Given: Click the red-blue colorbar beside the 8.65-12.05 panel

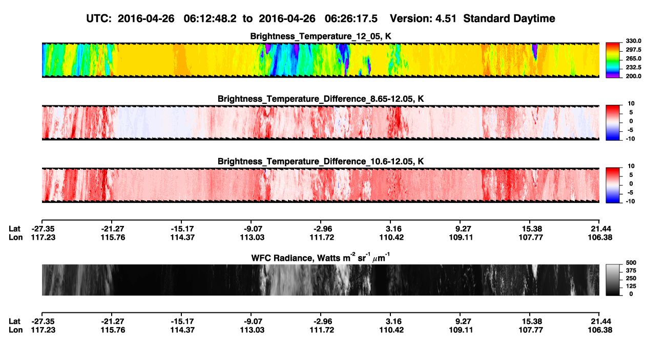Looking at the screenshot, I should (613, 122).
